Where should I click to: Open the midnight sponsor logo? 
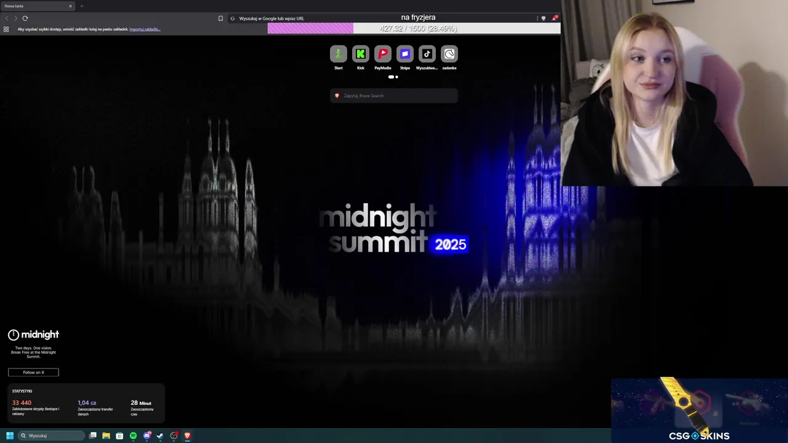point(33,335)
